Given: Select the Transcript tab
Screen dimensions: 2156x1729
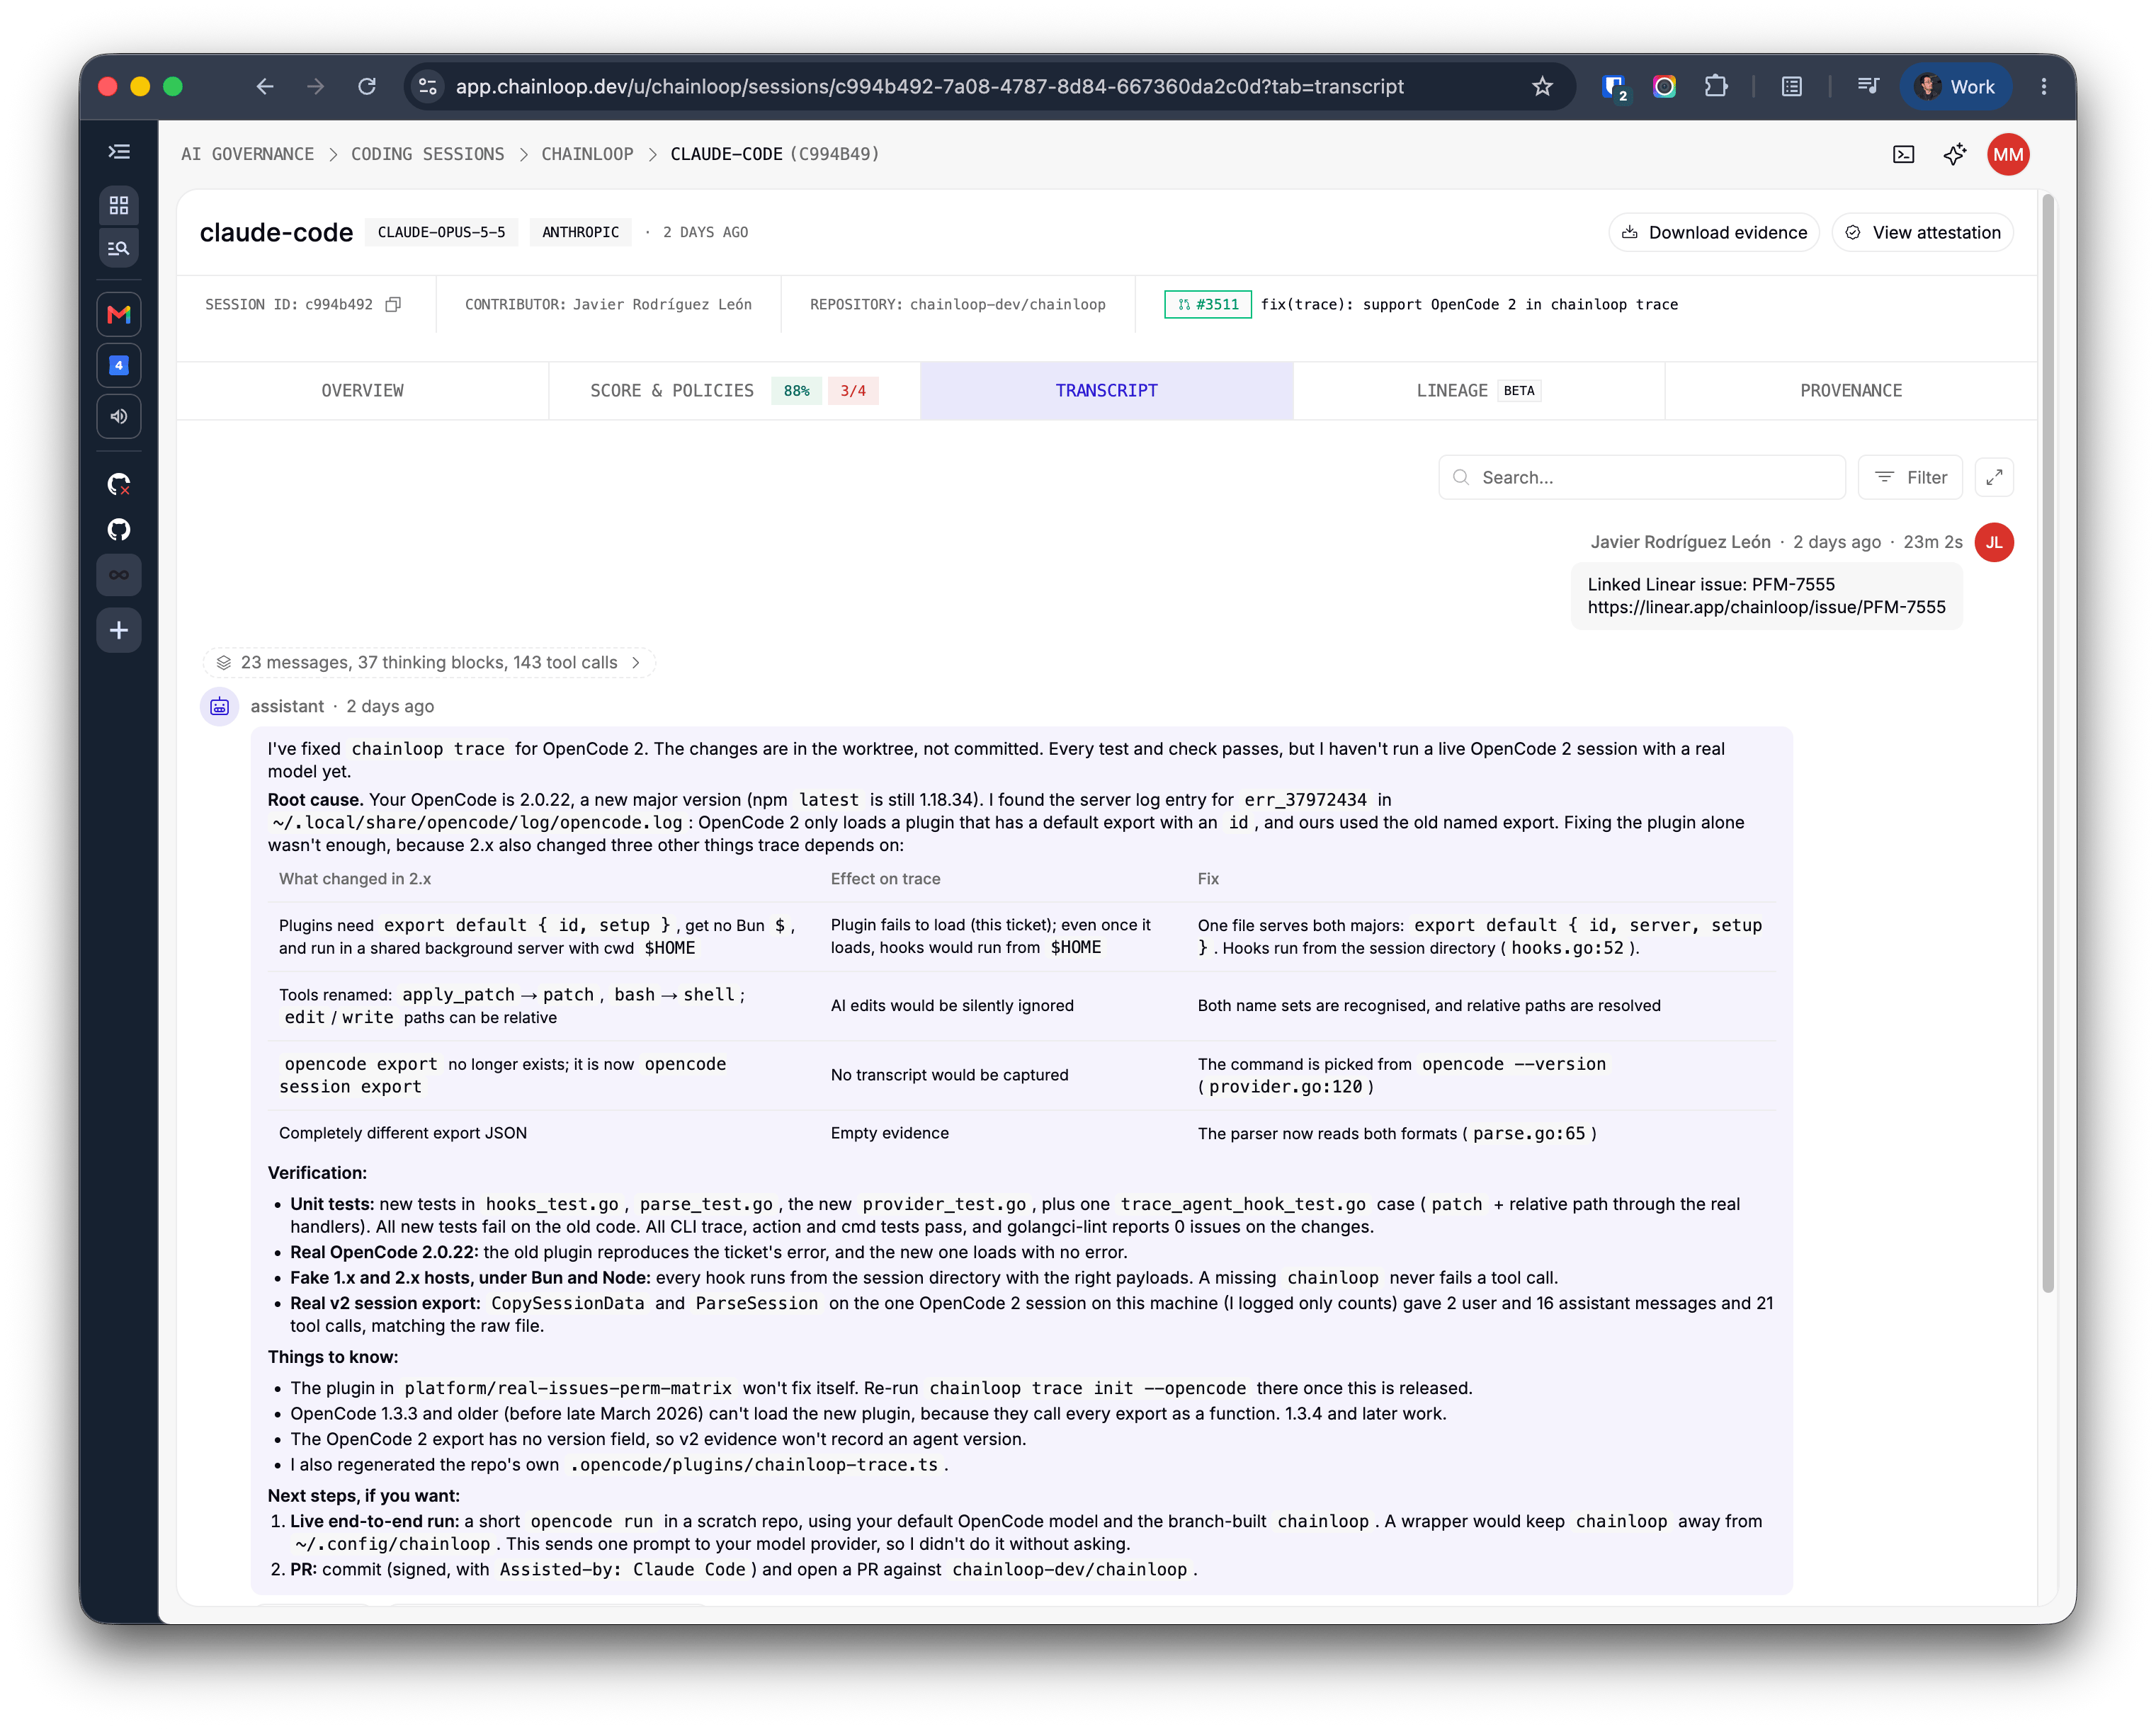Looking at the screenshot, I should pyautogui.click(x=1106, y=391).
